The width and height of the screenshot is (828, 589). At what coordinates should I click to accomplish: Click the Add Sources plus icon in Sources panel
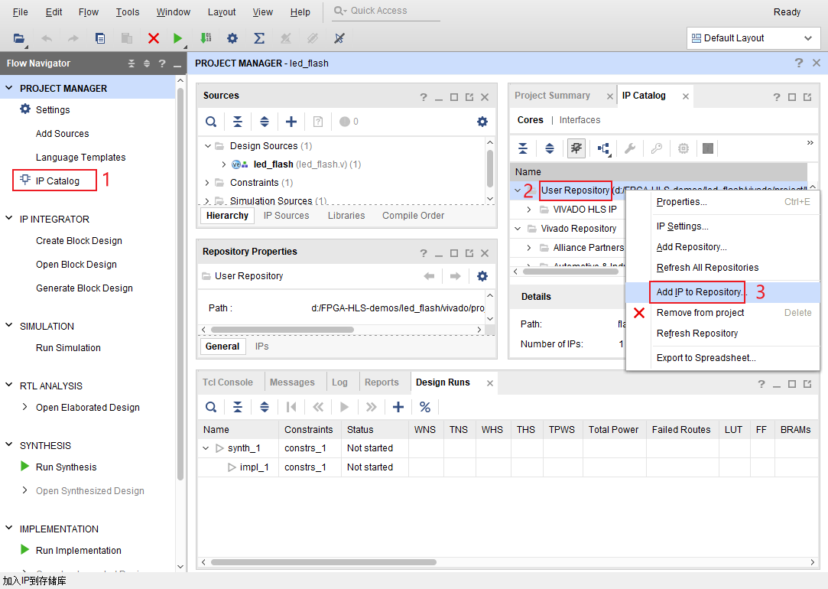(x=291, y=122)
